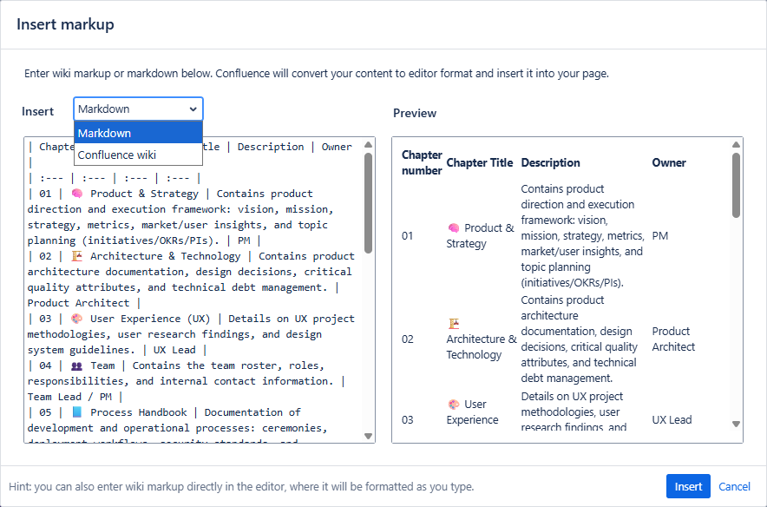Image resolution: width=767 pixels, height=507 pixels.
Task: Click the 'Chapter number' preview header
Action: pyautogui.click(x=422, y=162)
